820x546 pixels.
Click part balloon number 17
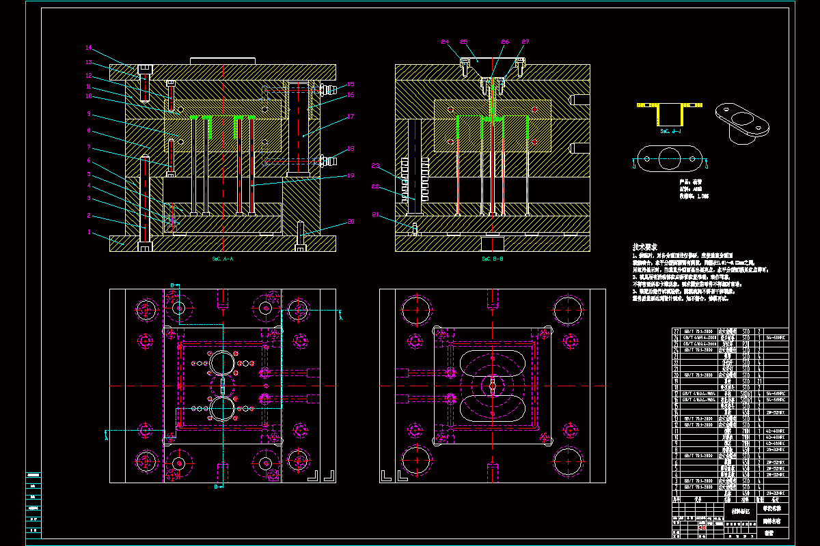(x=351, y=117)
